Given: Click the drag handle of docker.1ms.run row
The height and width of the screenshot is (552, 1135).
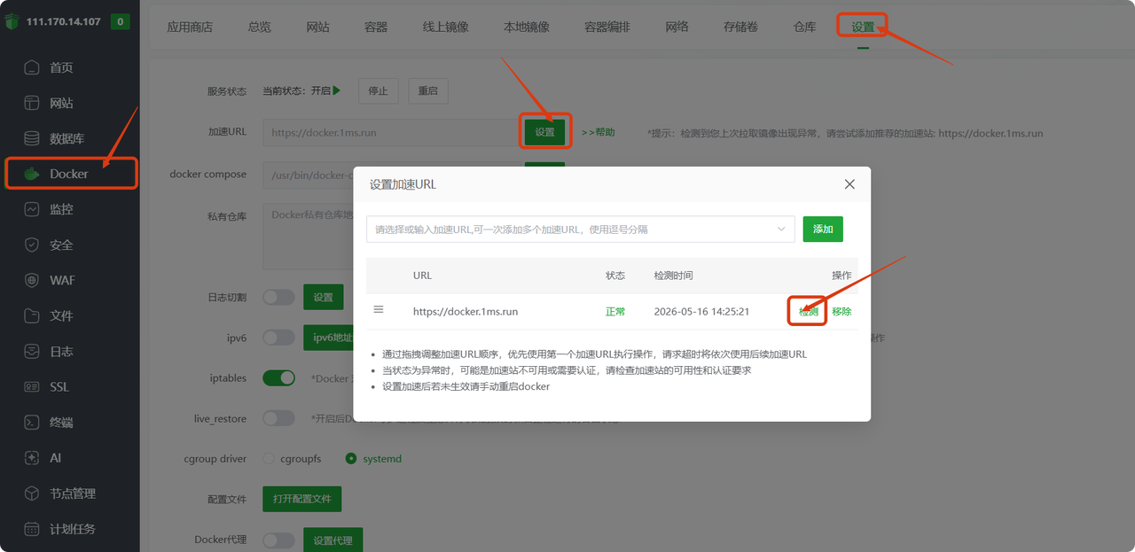Looking at the screenshot, I should pos(379,309).
